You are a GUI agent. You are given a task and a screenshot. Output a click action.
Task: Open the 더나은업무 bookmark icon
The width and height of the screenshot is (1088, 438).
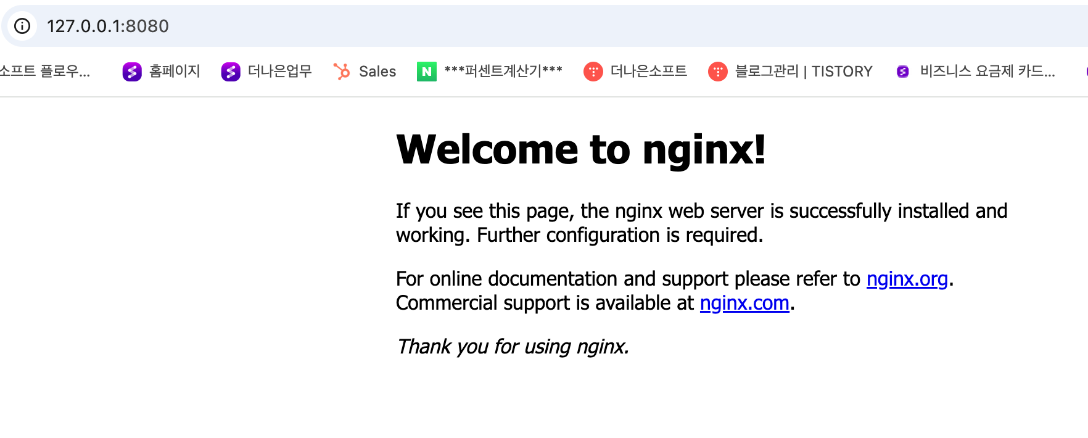coord(231,72)
